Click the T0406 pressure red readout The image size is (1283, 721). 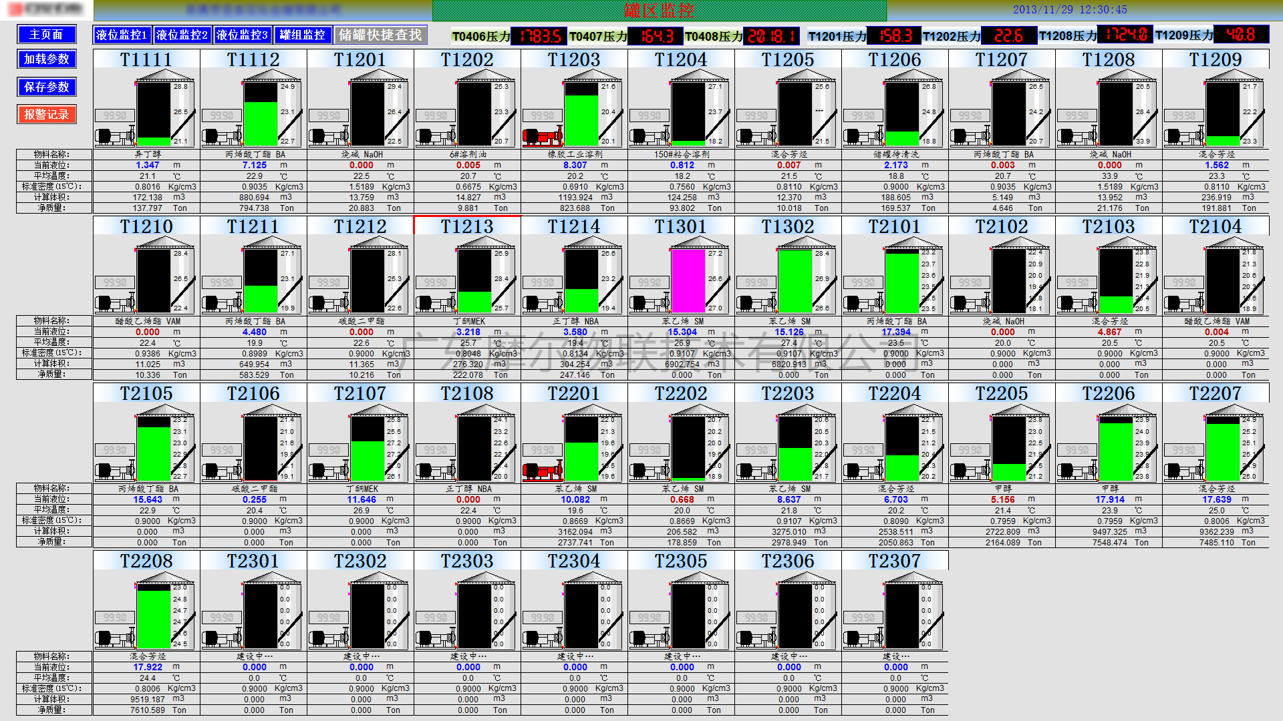click(x=539, y=35)
